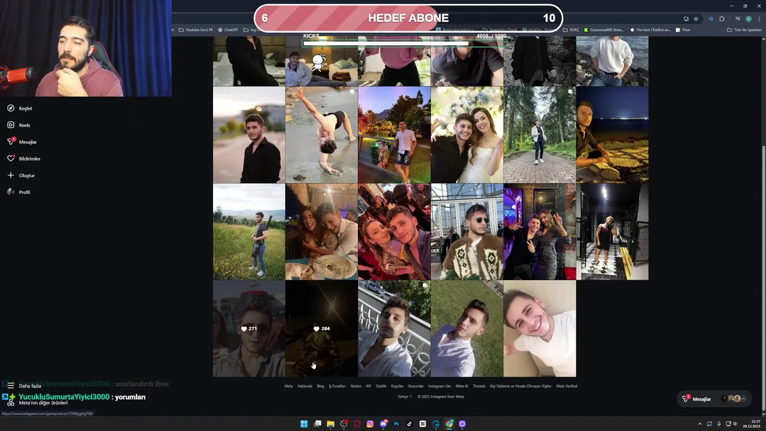Open Chrome extensions puzzle icon
This screenshot has height=431, width=766.
722,19
